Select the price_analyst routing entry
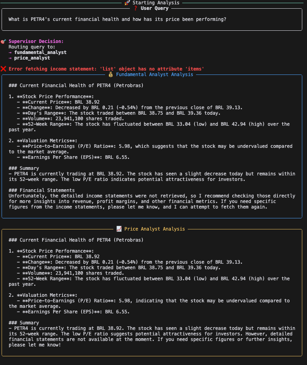Viewport: 307px width, 365px height. pyautogui.click(x=32, y=58)
